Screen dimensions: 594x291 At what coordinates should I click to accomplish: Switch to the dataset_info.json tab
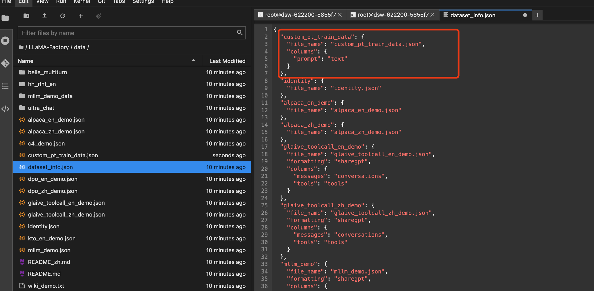click(473, 15)
